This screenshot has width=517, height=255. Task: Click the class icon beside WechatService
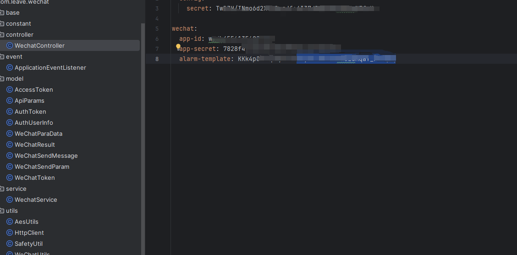click(x=9, y=200)
